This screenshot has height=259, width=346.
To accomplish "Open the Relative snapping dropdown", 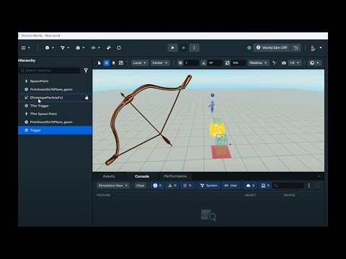I will (x=258, y=63).
